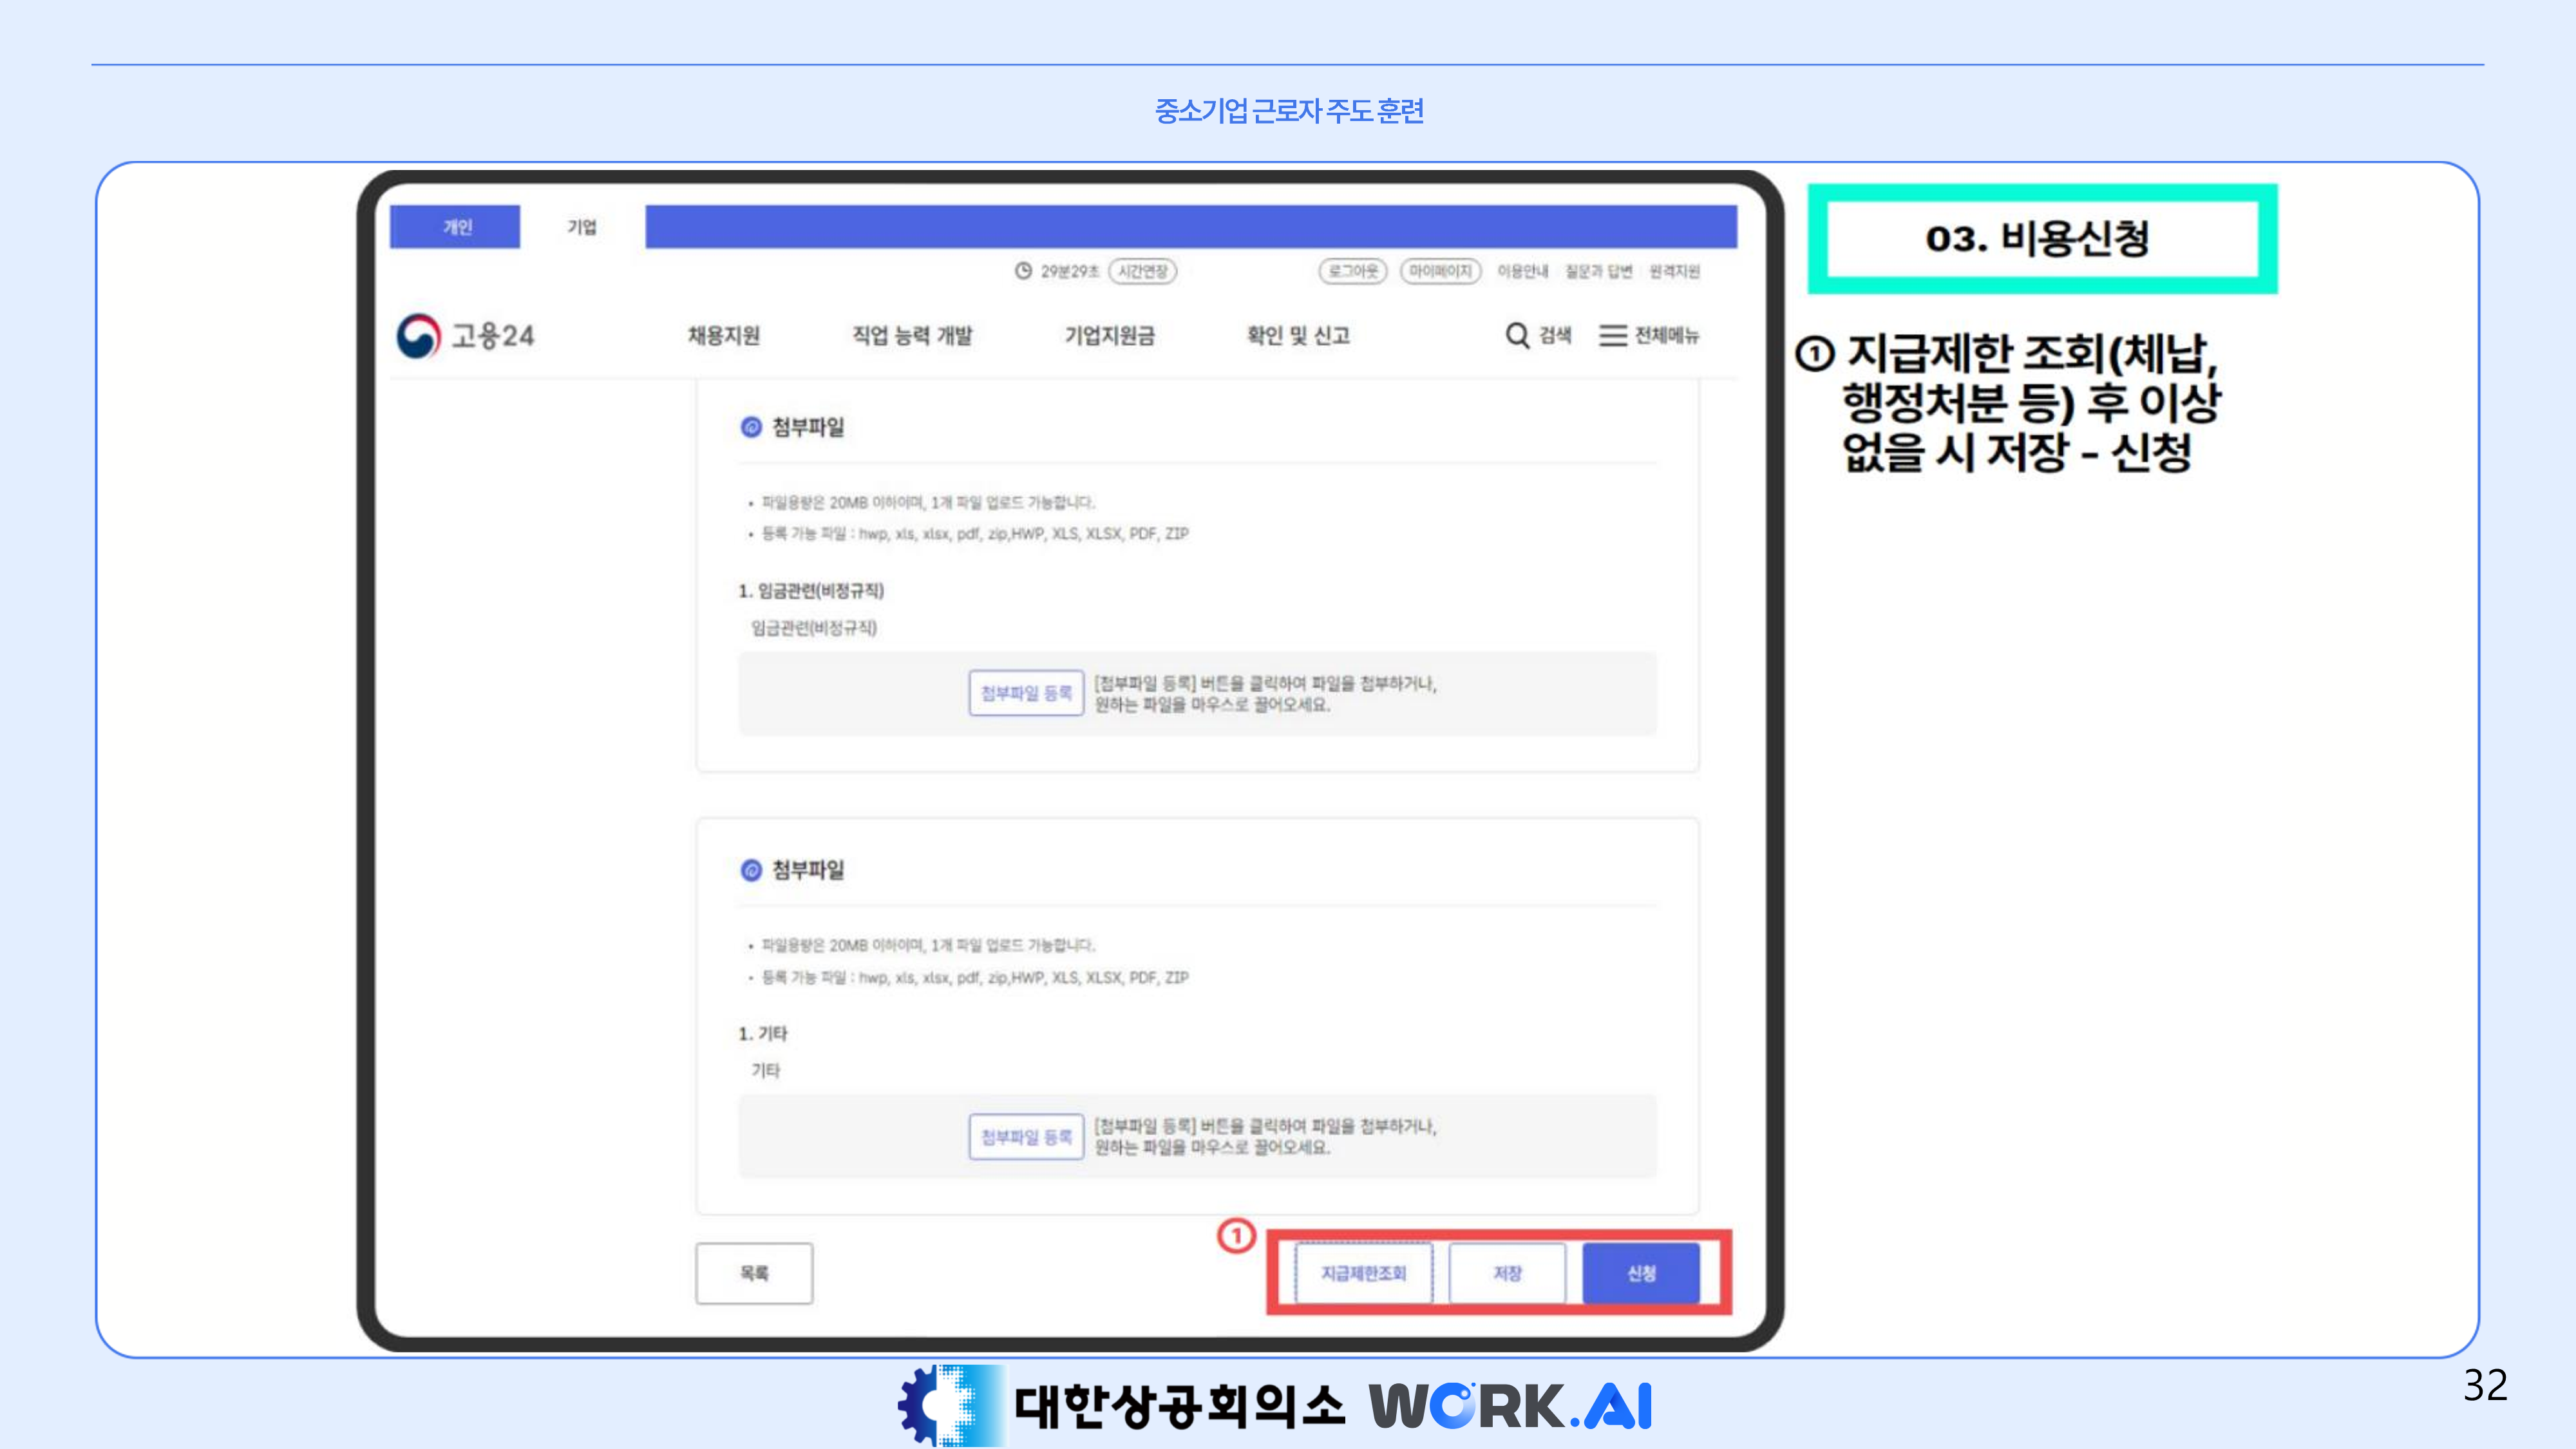This screenshot has height=1449, width=2576.
Task: Click the 시간연장 button
Action: point(1142,271)
